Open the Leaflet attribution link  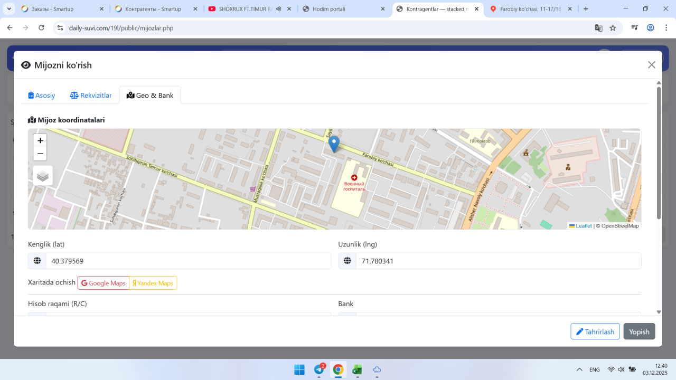point(580,226)
